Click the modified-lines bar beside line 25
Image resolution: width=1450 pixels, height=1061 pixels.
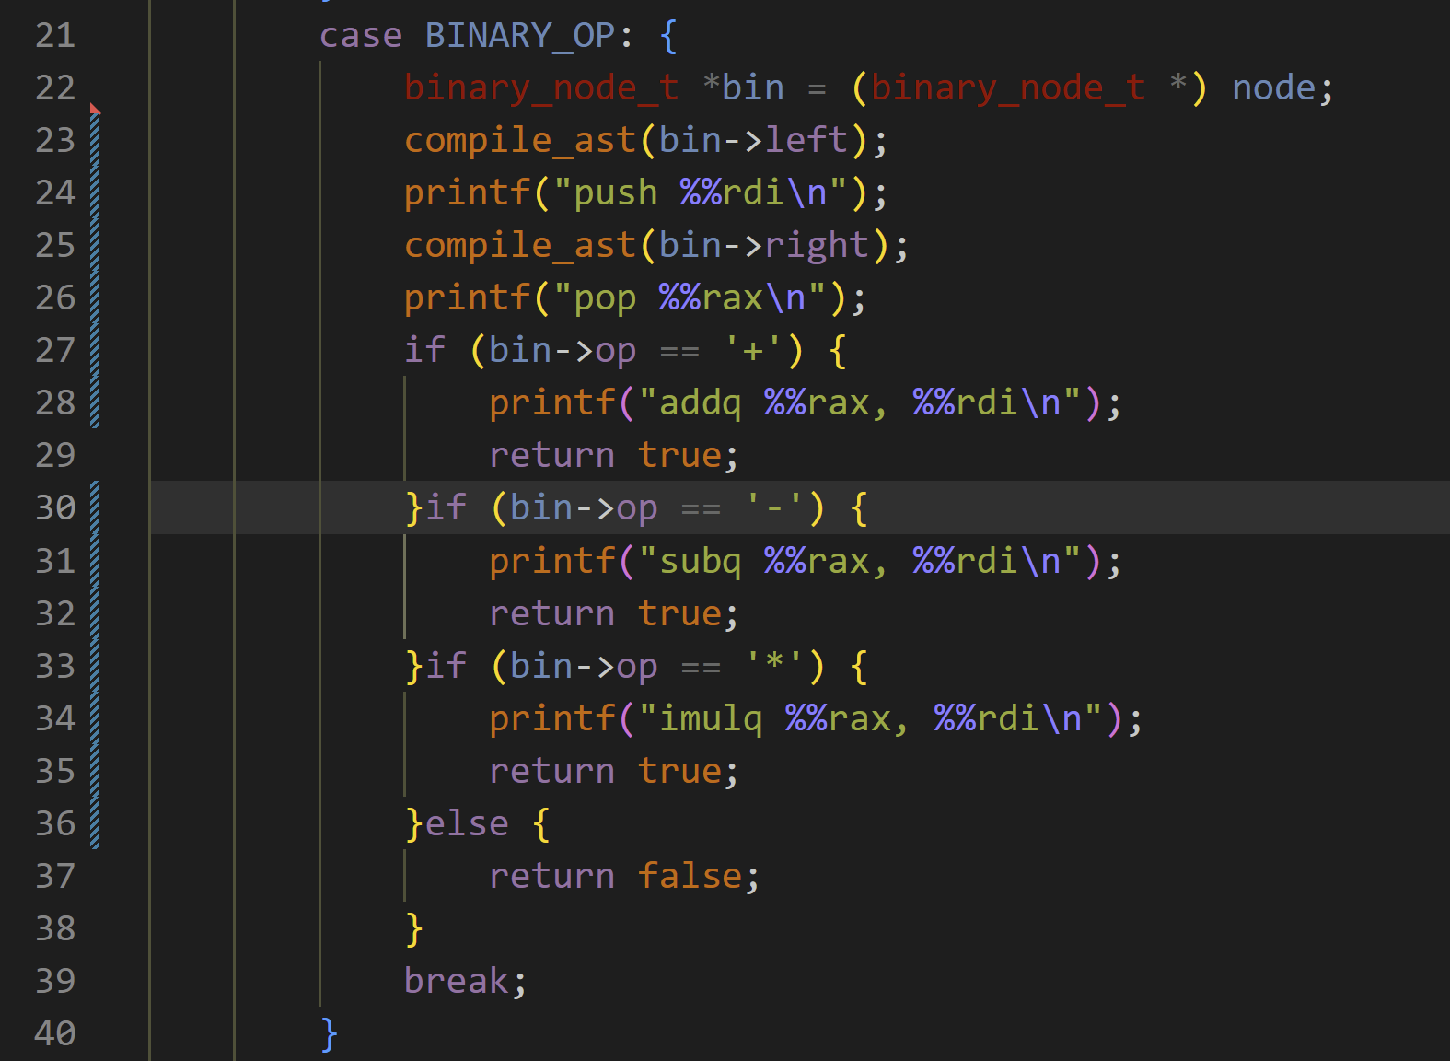(95, 245)
